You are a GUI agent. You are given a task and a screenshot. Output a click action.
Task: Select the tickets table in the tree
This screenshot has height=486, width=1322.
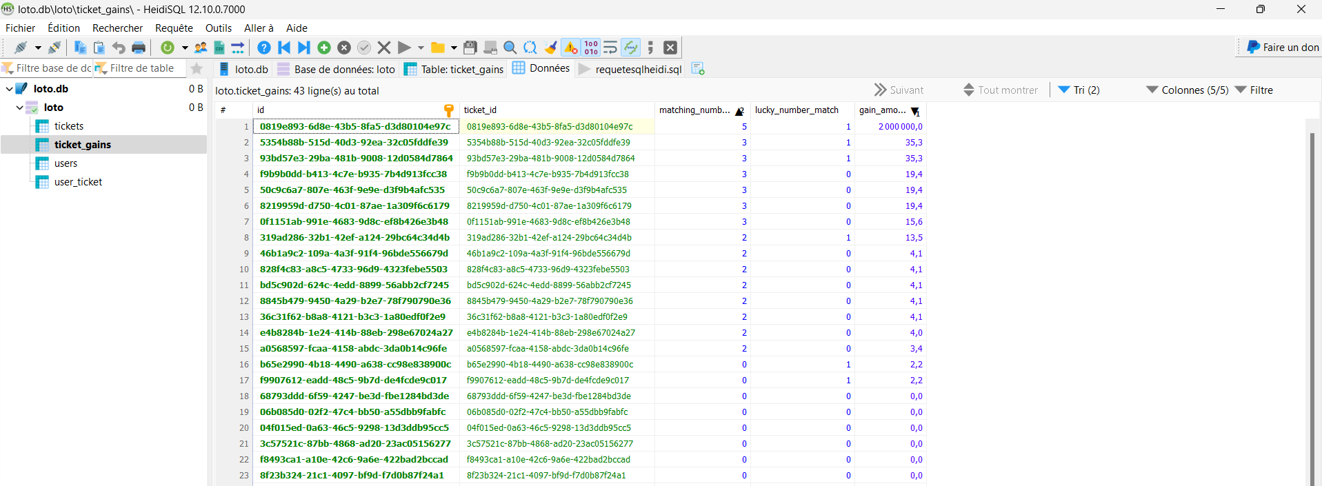[69, 126]
